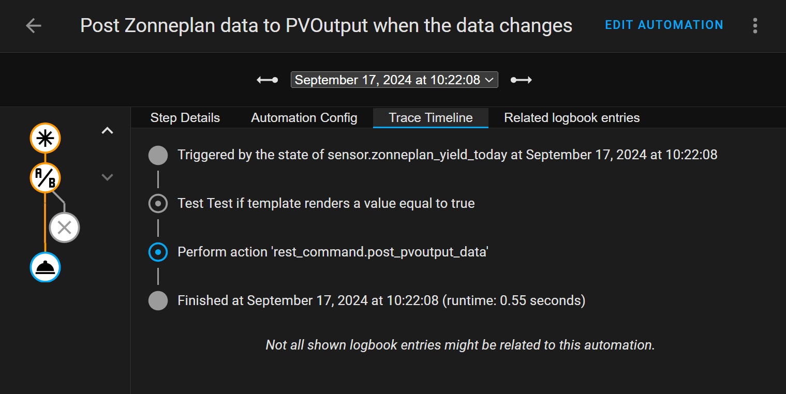Click the 'Finished at' timeline dot
786x394 pixels.
point(158,301)
